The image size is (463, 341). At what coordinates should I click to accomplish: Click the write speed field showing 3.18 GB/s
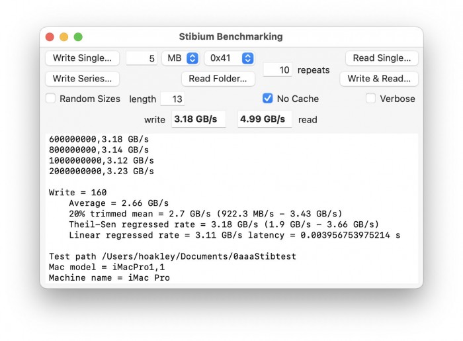tap(198, 119)
